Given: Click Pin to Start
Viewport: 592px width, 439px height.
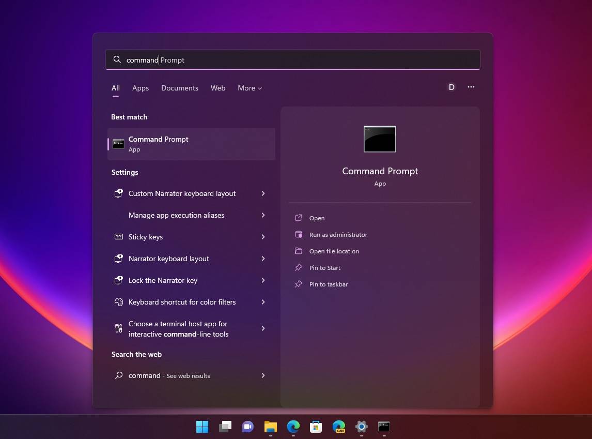Looking at the screenshot, I should [325, 268].
